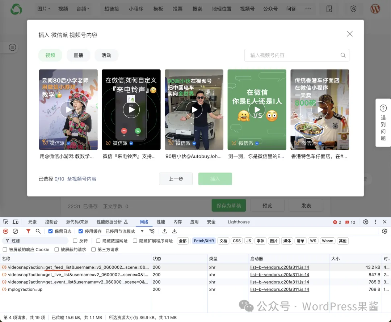The width and height of the screenshot is (391, 322).
Task: Toggle the 停用缓存 checkbox
Action: tap(80, 231)
